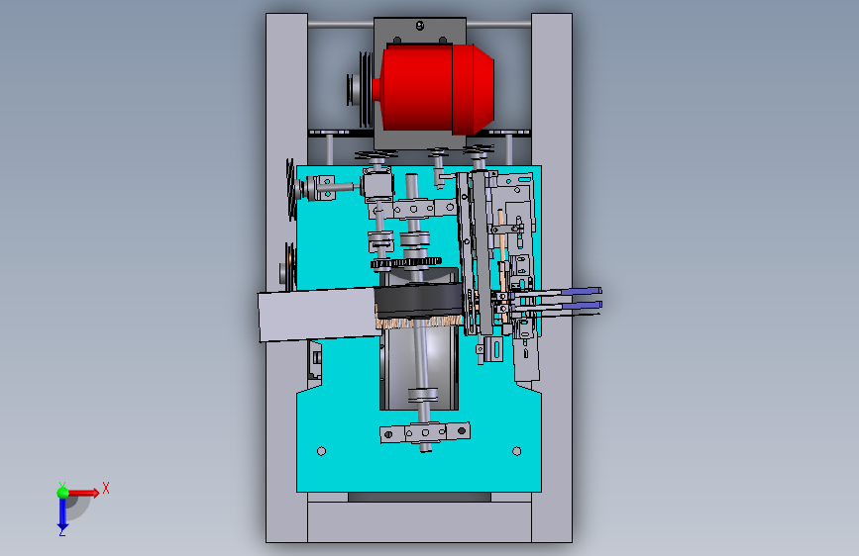Click the lower-left hole in cyan plate
Viewport: 859px width, 556px height.
coord(322,451)
